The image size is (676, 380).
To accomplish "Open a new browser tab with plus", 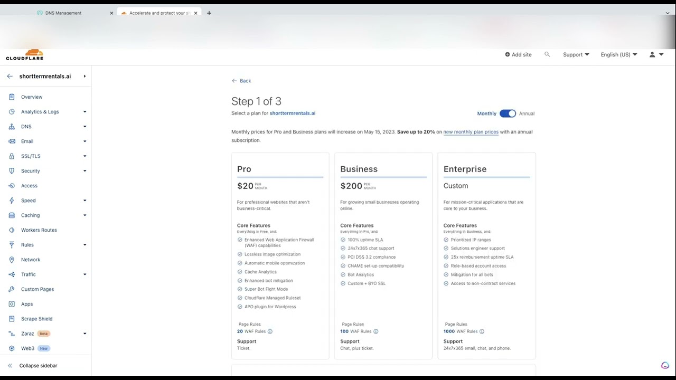I will (209, 13).
